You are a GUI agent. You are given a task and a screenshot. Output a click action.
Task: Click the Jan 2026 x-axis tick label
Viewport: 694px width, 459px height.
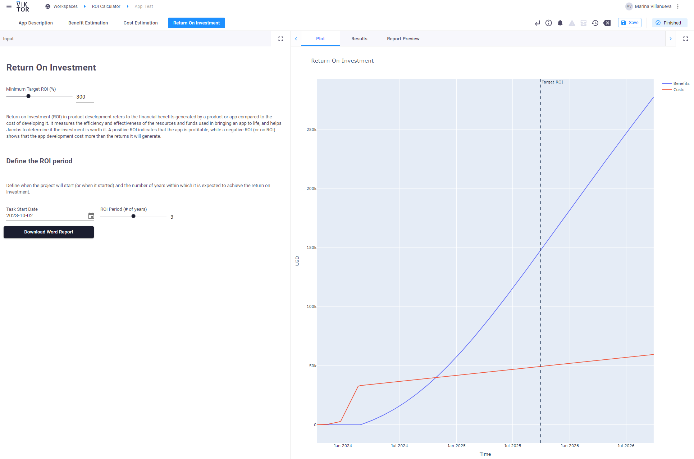570,446
